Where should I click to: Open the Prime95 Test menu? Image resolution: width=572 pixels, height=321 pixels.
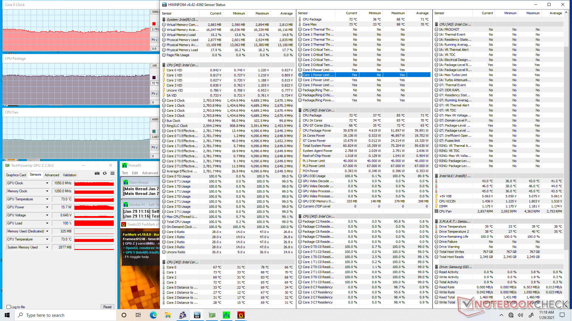pos(125,173)
